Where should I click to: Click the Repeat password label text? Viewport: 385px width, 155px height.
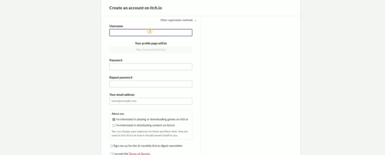(x=121, y=77)
